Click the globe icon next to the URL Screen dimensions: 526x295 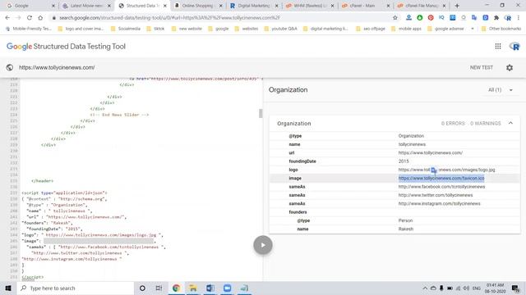coord(10,67)
